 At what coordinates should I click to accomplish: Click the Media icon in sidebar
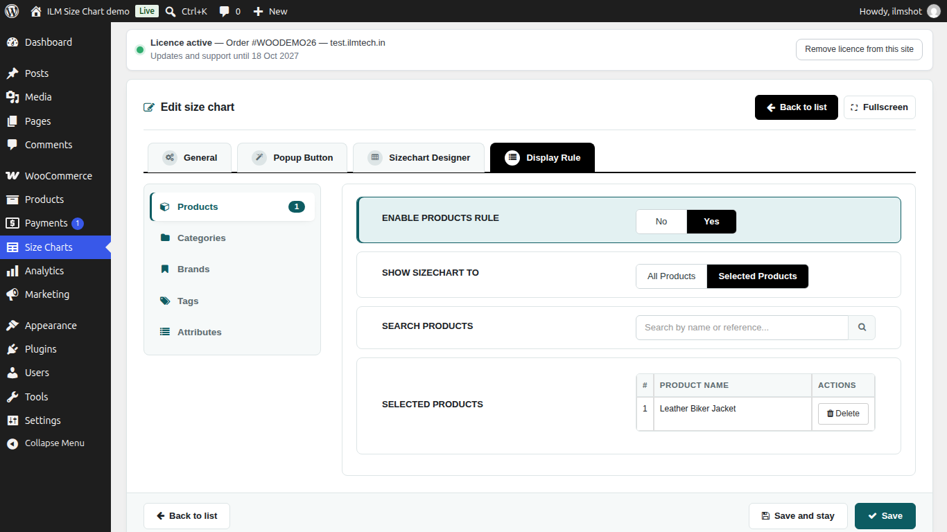tap(12, 97)
